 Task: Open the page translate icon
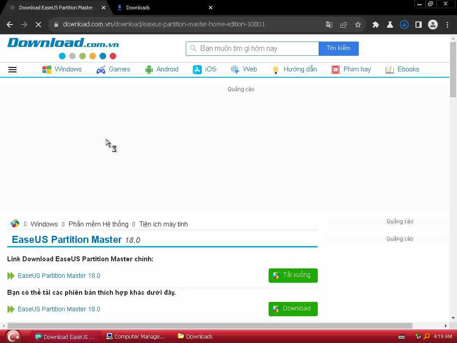tap(329, 25)
